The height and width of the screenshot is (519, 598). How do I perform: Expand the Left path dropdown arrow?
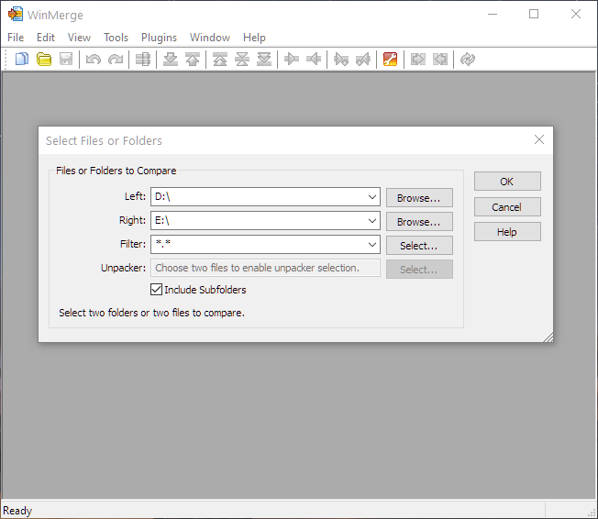click(x=372, y=197)
